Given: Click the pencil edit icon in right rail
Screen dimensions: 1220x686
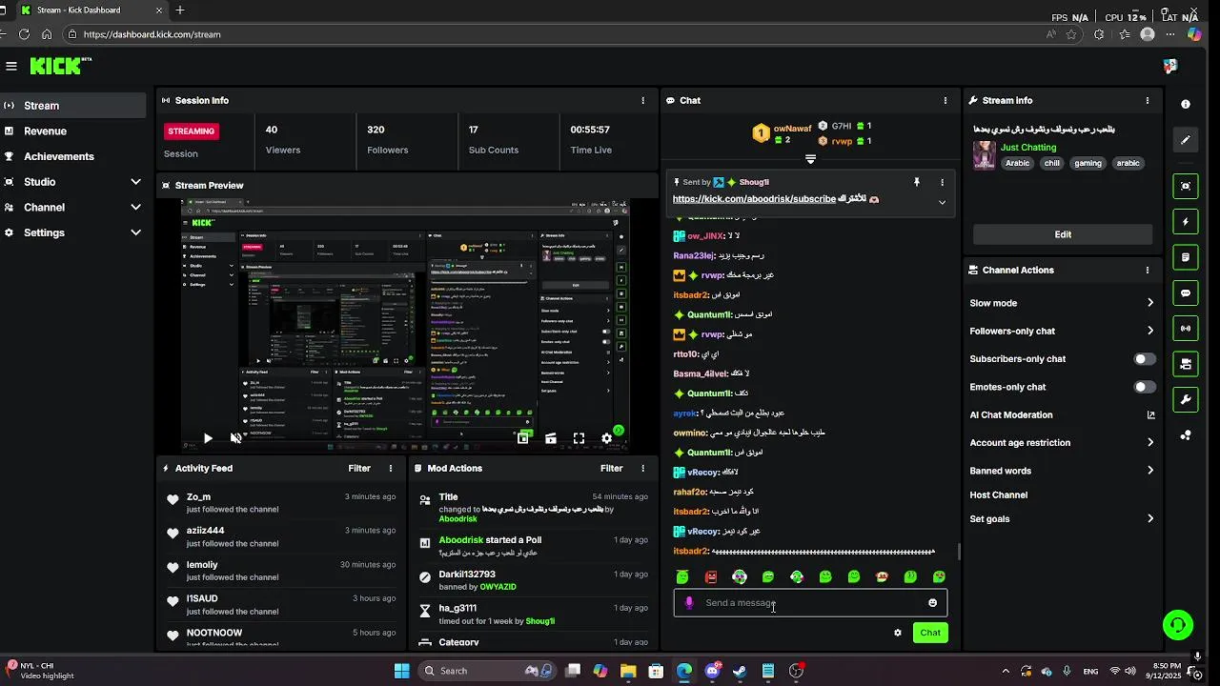Looking at the screenshot, I should 1186,140.
